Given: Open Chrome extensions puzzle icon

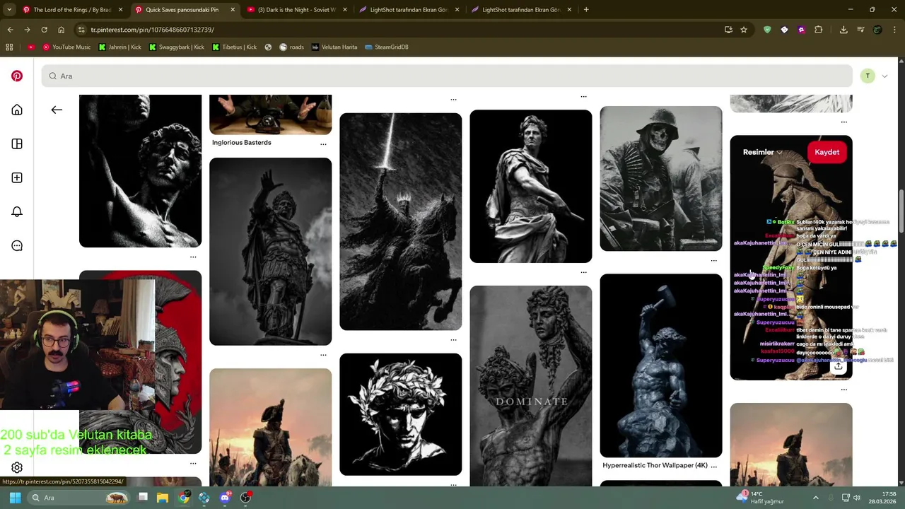Looking at the screenshot, I should coord(818,30).
